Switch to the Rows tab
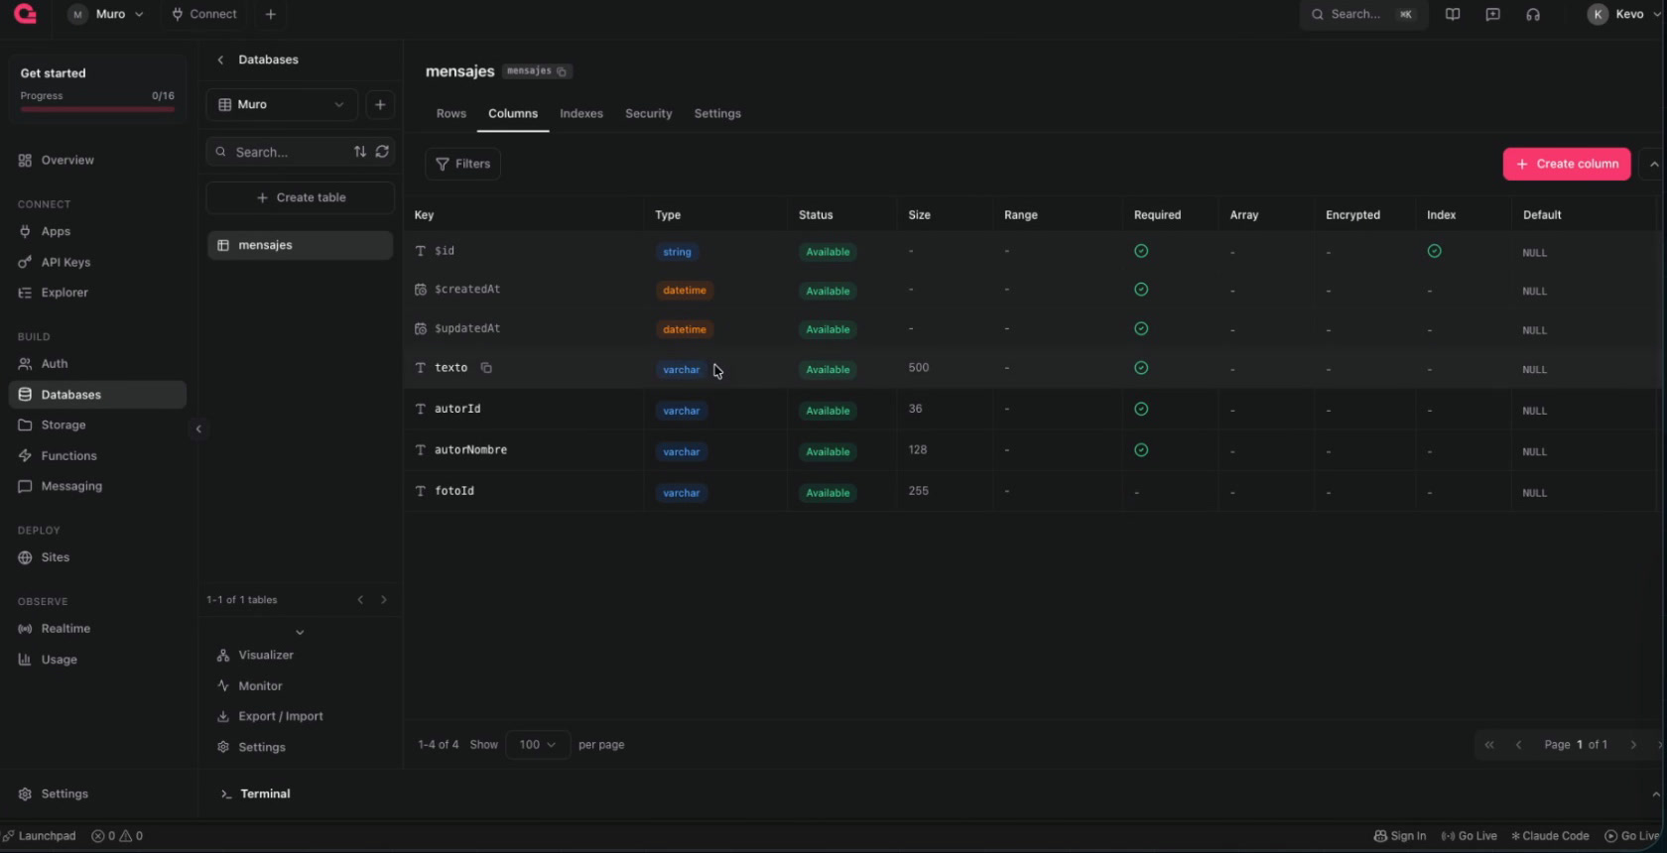1667x853 pixels. (451, 113)
